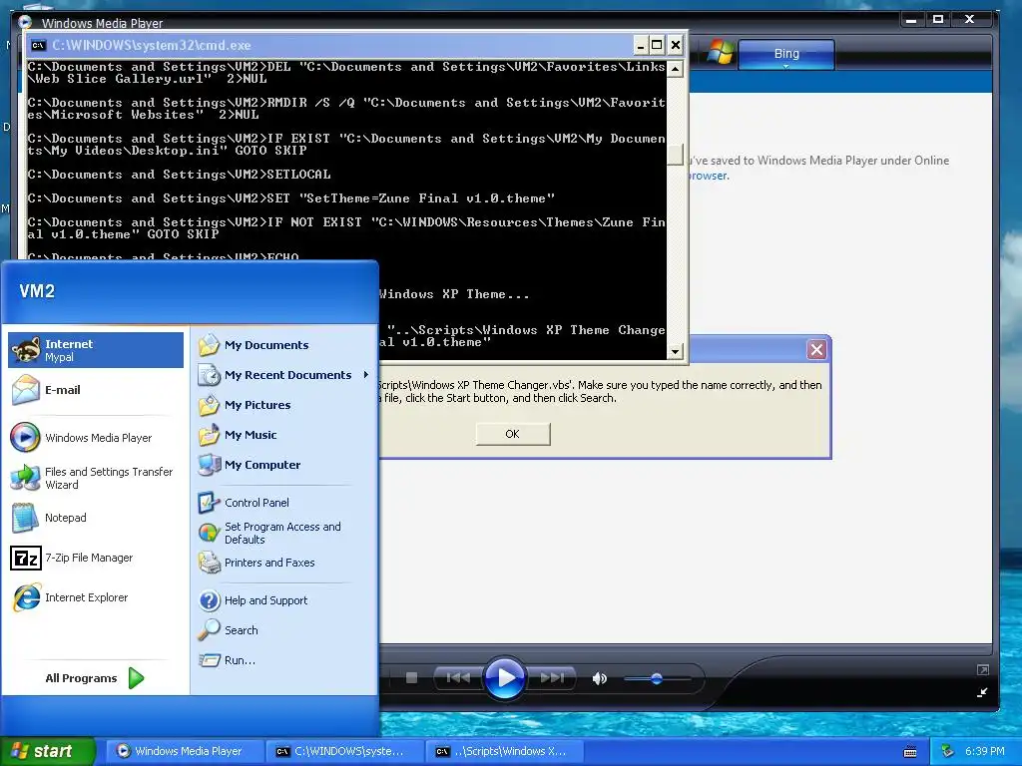Click the network tray icon near clock
This screenshot has height=766, width=1022.
[948, 751]
